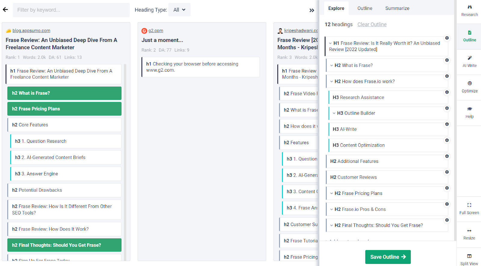Viewport: 481px width, 266px height.
Task: Open the blog.appsumo.com link
Action: [x=31, y=31]
